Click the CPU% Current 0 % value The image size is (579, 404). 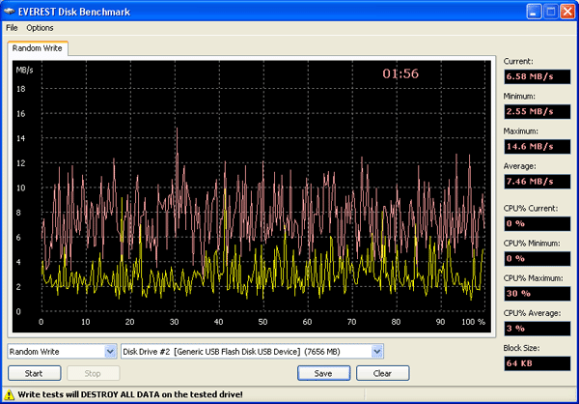pyautogui.click(x=538, y=223)
